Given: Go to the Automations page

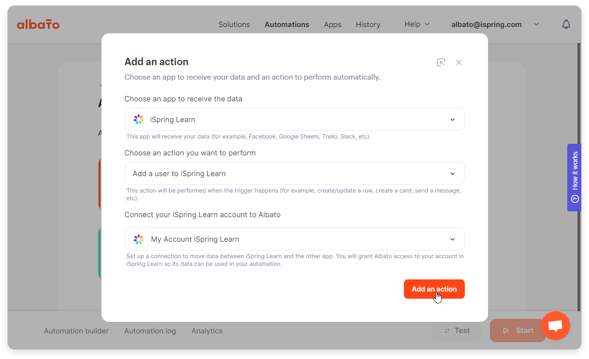Looking at the screenshot, I should 287,24.
